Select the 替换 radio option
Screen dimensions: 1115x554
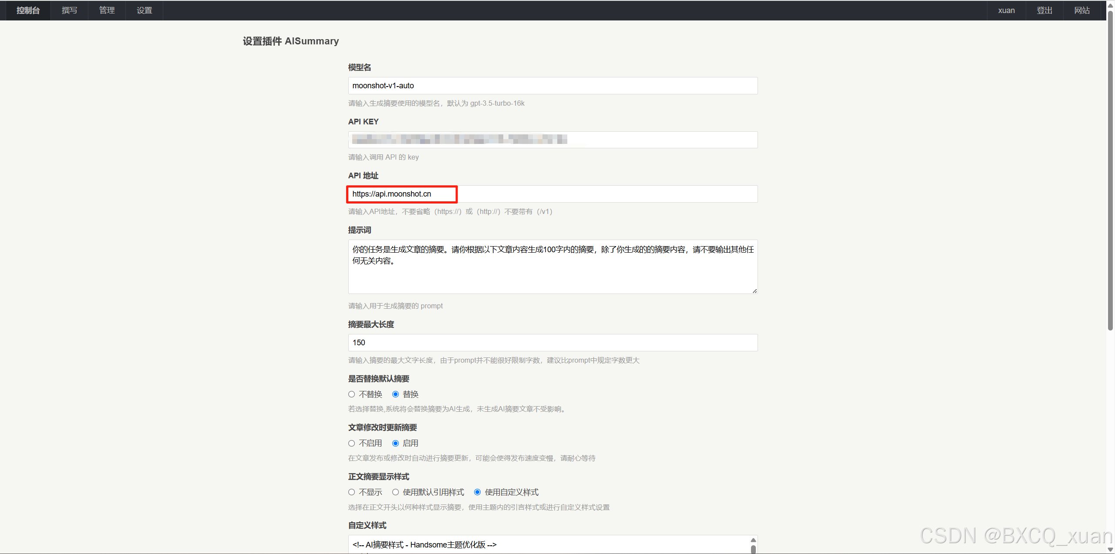click(x=395, y=394)
